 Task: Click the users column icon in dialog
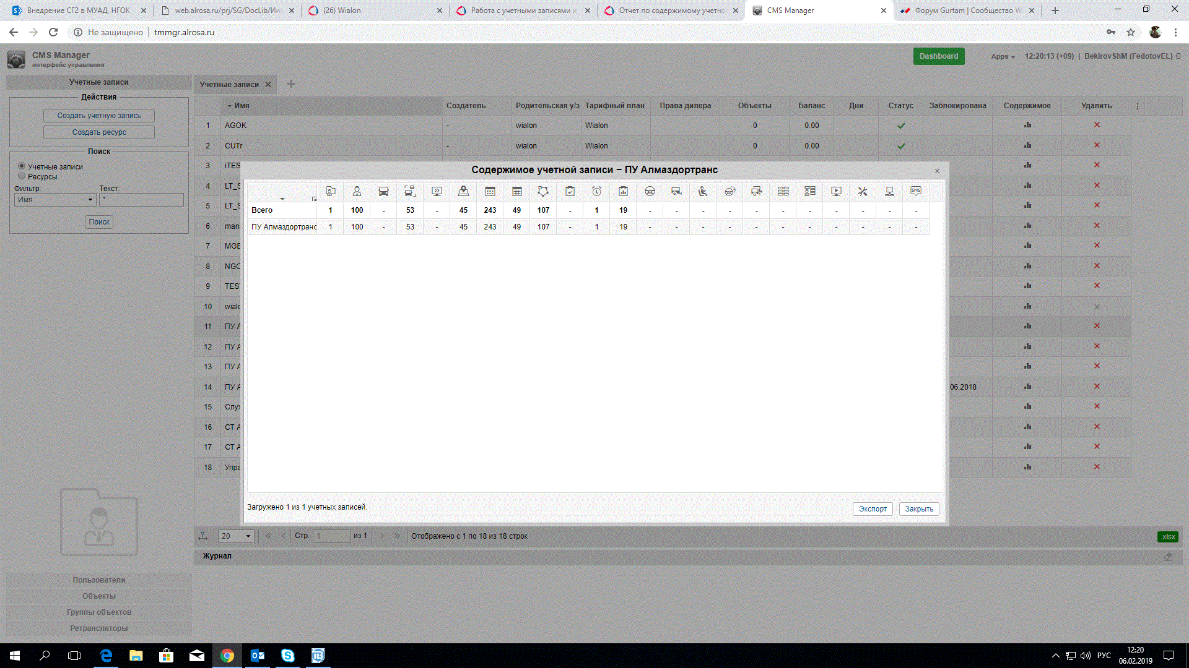pos(357,192)
